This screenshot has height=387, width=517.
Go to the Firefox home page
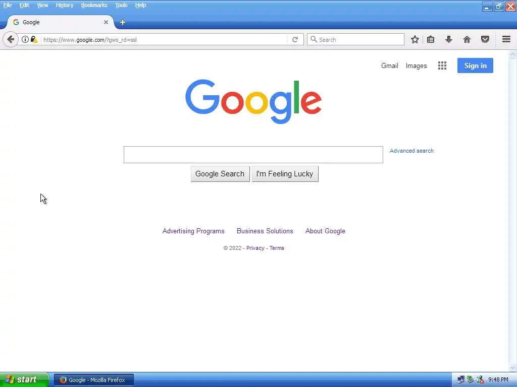pos(467,40)
